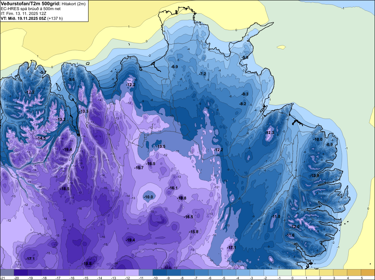Click the -13.2 temperature label
The image size is (375, 280).
(61, 119)
